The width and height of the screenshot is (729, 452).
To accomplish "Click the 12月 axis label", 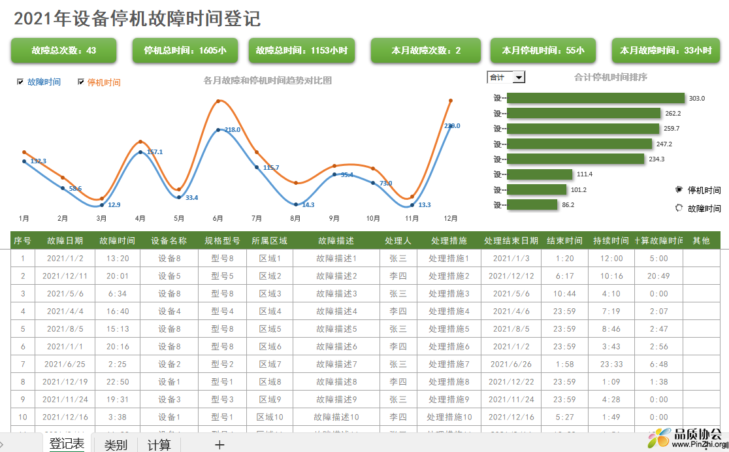I will (451, 218).
